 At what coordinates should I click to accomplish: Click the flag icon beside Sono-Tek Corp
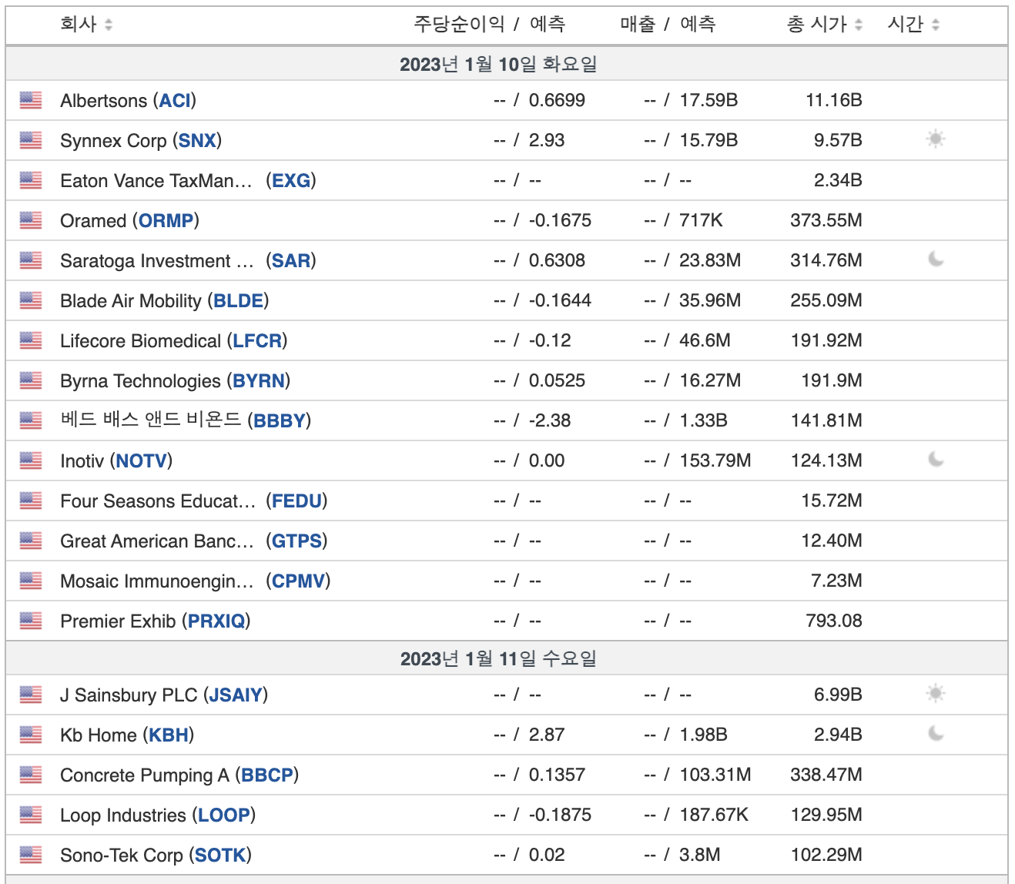pyautogui.click(x=31, y=855)
